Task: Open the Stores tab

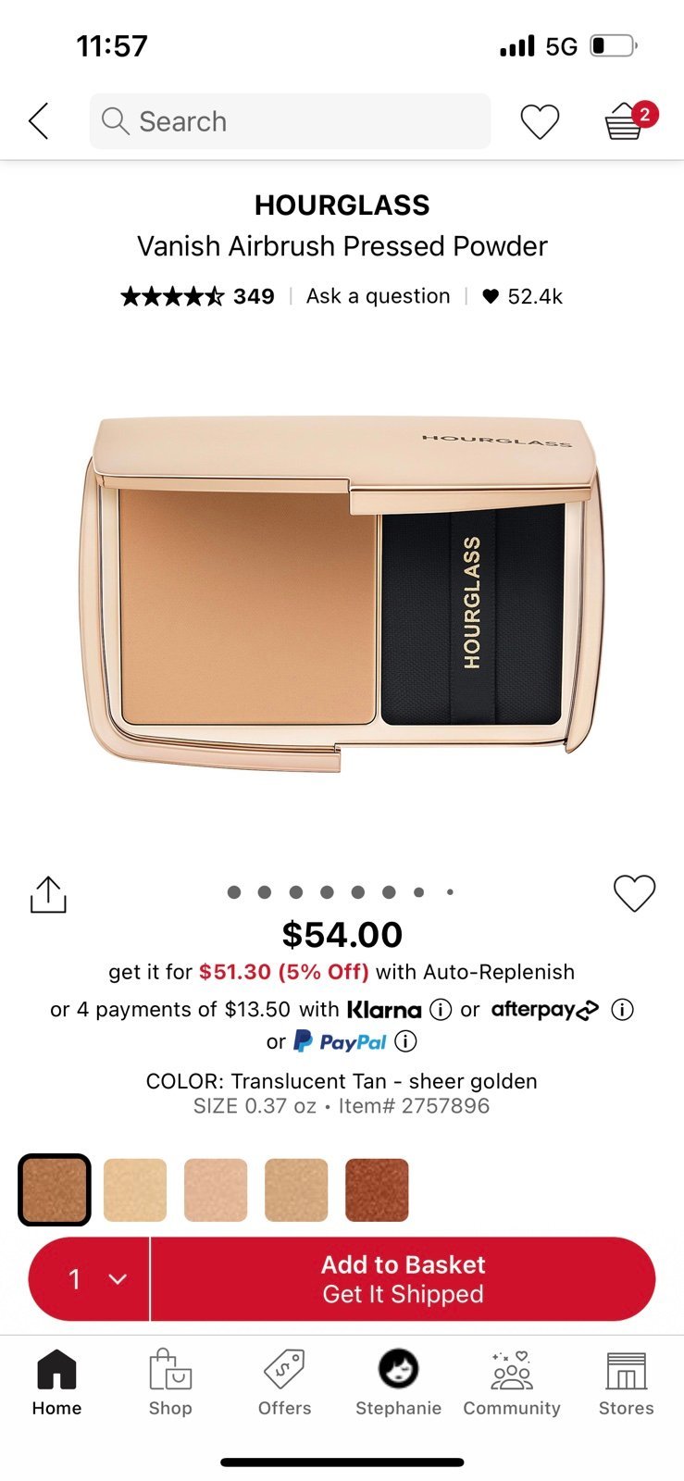Action: (x=626, y=1383)
